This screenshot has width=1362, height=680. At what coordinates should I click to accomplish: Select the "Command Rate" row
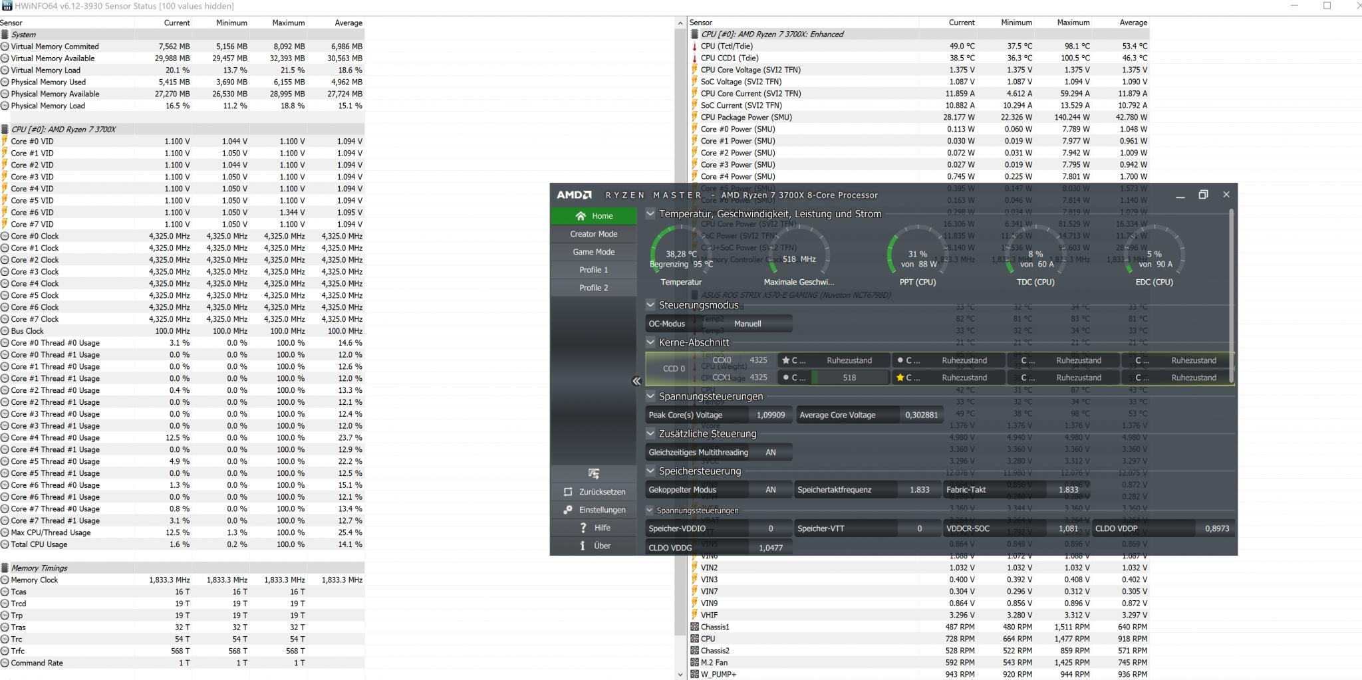click(x=182, y=663)
